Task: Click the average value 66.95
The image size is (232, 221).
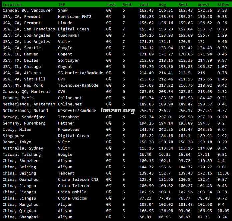Action: pos(165,217)
